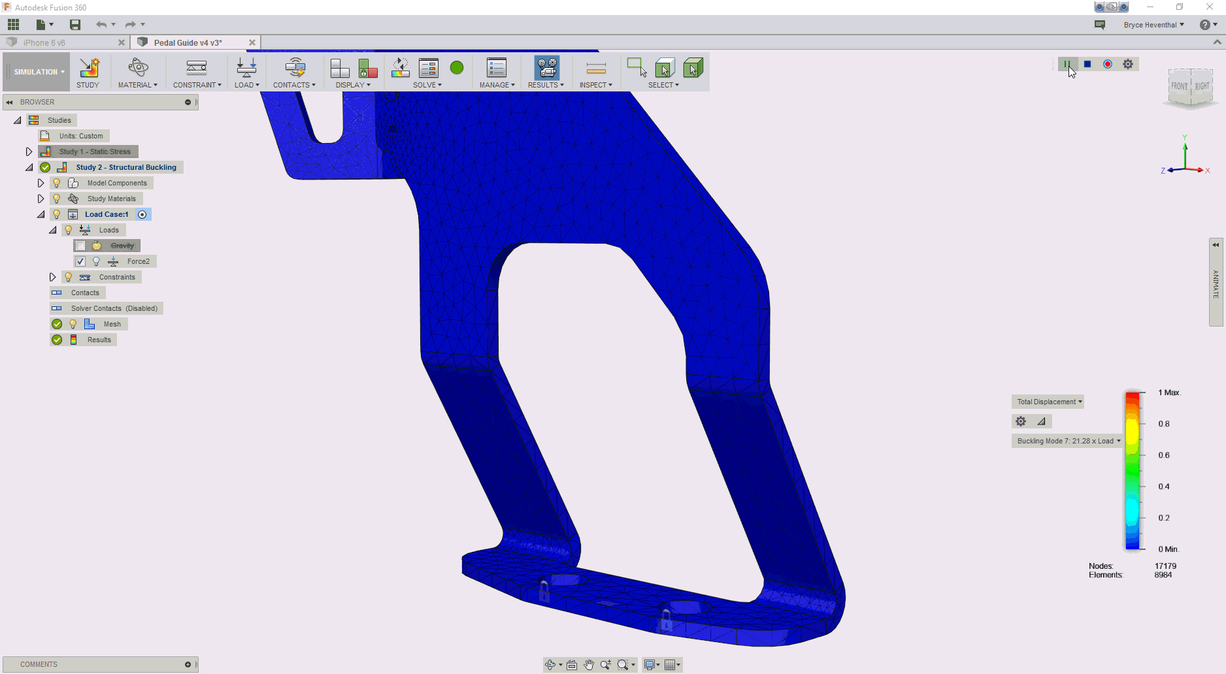
Task: Select the Pedal Guide v4 v3* tab
Action: [x=188, y=42]
